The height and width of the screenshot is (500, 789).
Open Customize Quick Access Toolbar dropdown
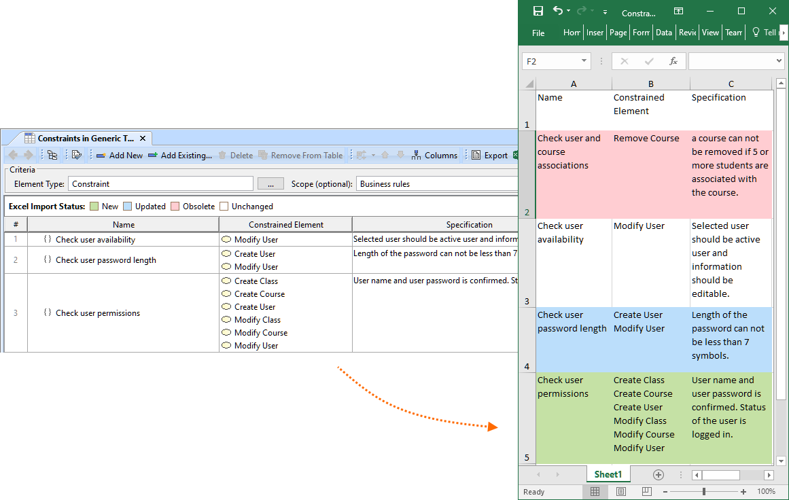(603, 12)
